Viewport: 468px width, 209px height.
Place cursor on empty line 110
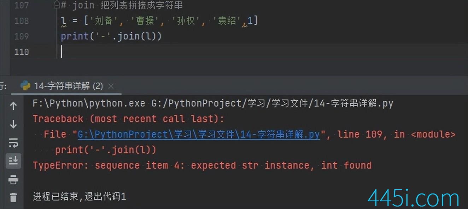tap(247, 52)
